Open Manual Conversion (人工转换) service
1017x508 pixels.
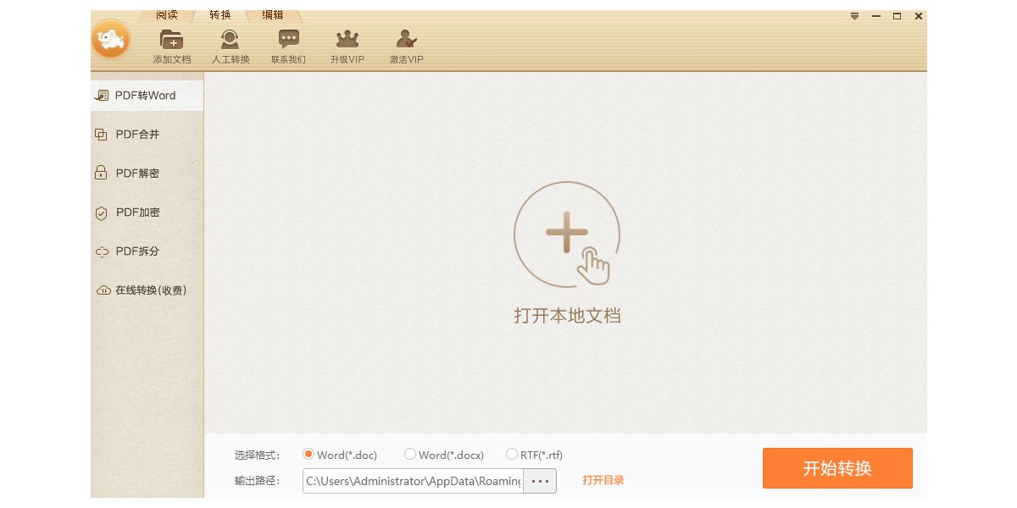click(x=230, y=41)
